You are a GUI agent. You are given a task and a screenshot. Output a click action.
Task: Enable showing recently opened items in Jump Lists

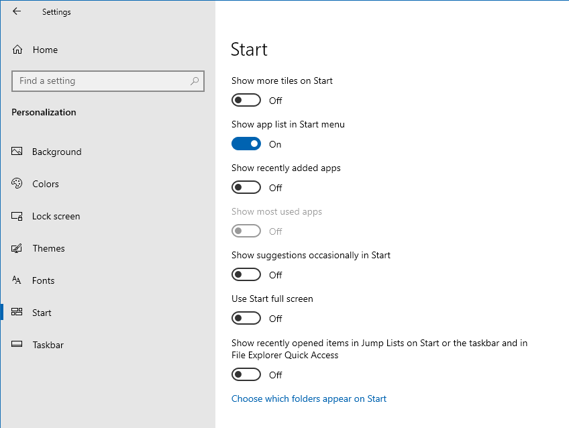246,374
